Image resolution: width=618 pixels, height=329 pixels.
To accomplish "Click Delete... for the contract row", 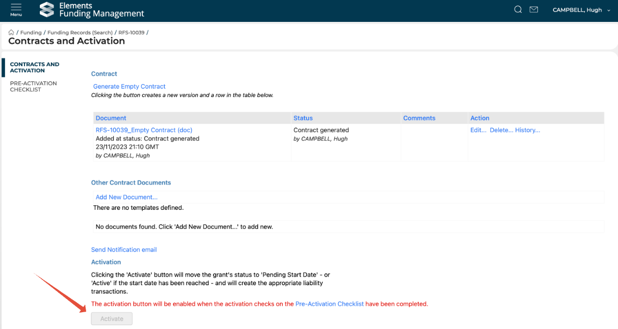I will tap(501, 130).
